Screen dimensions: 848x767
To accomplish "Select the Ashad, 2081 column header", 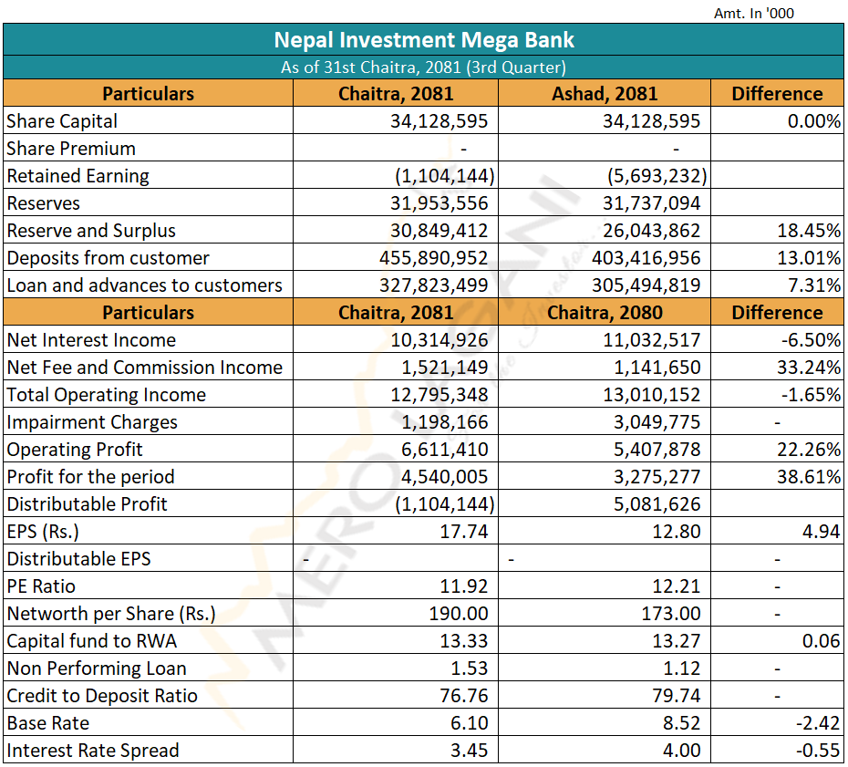I will coord(604,94).
